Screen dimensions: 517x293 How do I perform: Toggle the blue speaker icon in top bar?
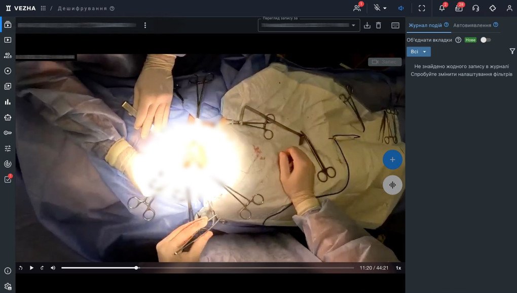(401, 8)
